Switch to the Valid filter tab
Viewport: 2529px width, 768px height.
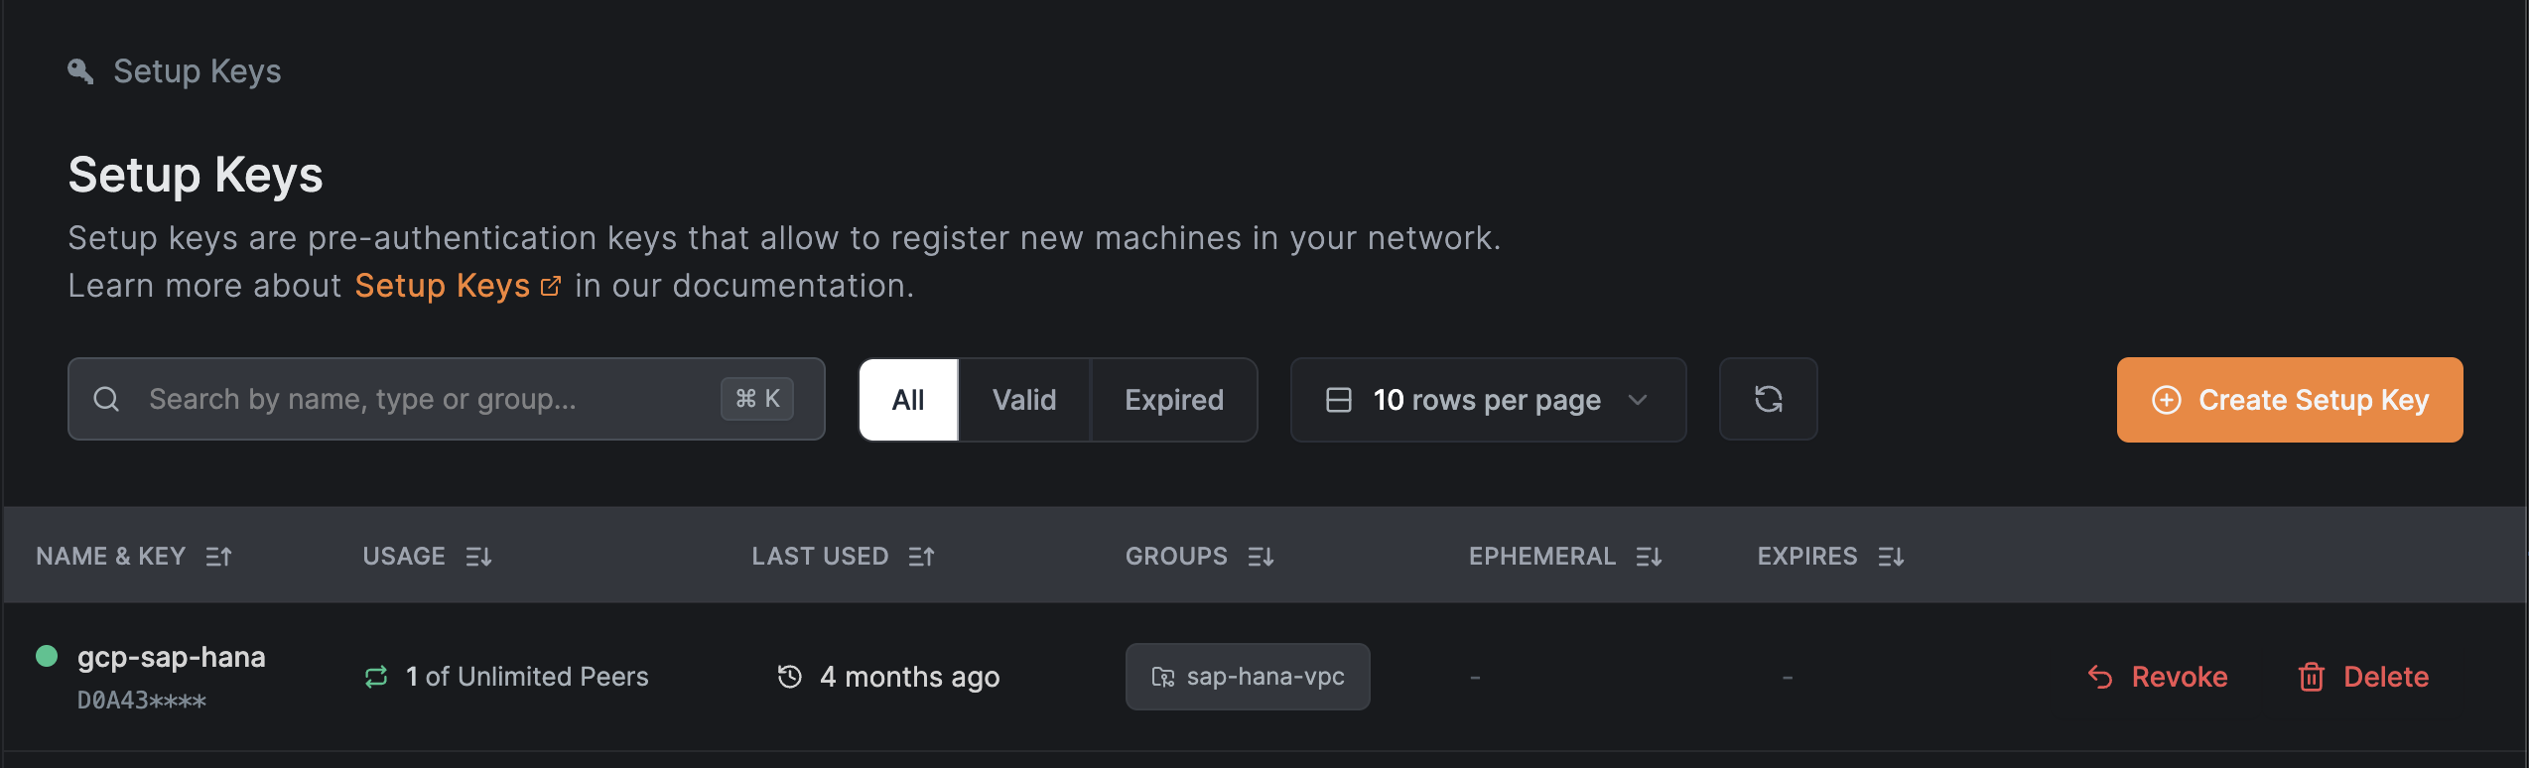coord(1024,400)
